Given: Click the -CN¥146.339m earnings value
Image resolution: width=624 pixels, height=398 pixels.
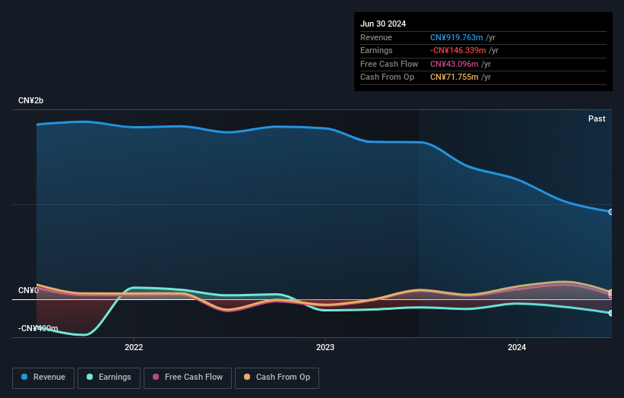Looking at the screenshot, I should coord(458,50).
